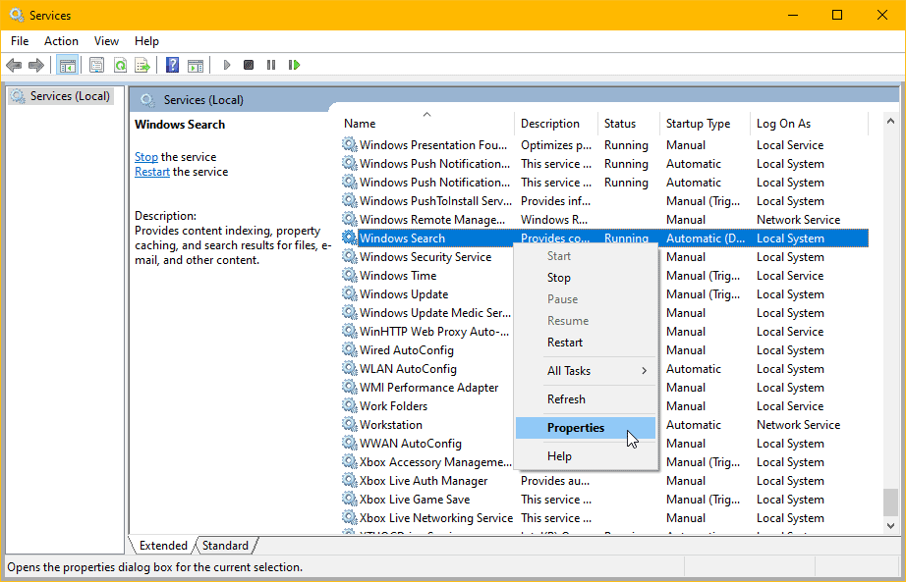Click the scrollbar up arrow
The width and height of the screenshot is (906, 582).
pos(890,121)
